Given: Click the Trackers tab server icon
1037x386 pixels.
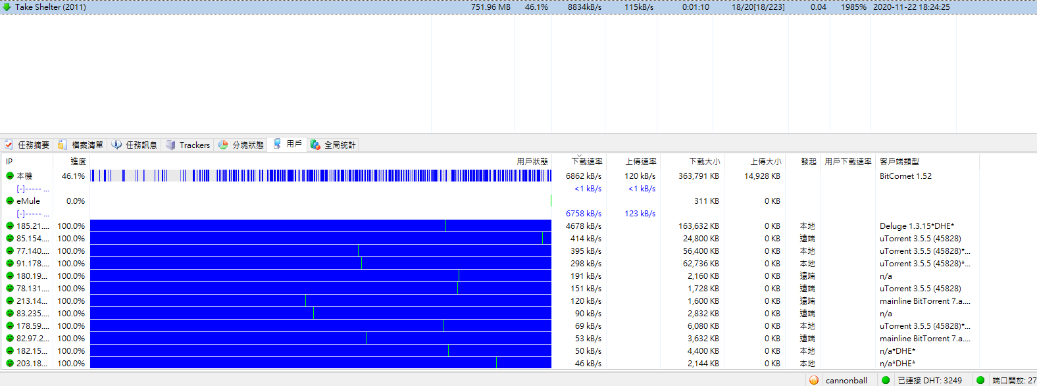Looking at the screenshot, I should (x=170, y=145).
